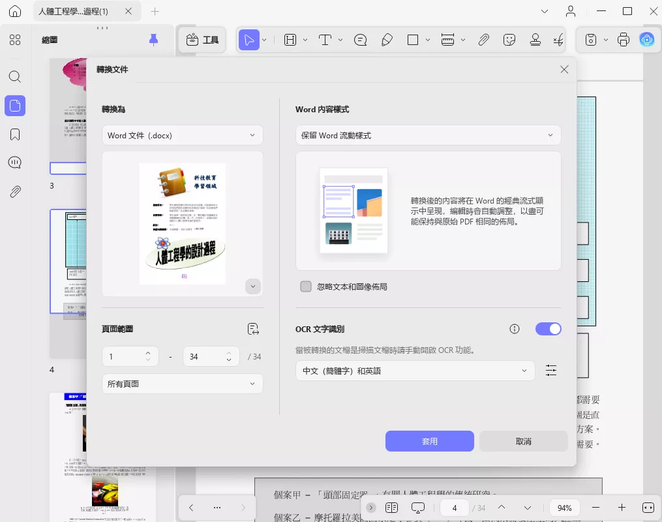
Task: Pin the thumbnail panel
Action: coord(154,40)
